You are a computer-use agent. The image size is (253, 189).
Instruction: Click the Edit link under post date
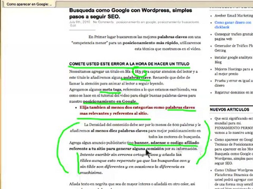73,25
